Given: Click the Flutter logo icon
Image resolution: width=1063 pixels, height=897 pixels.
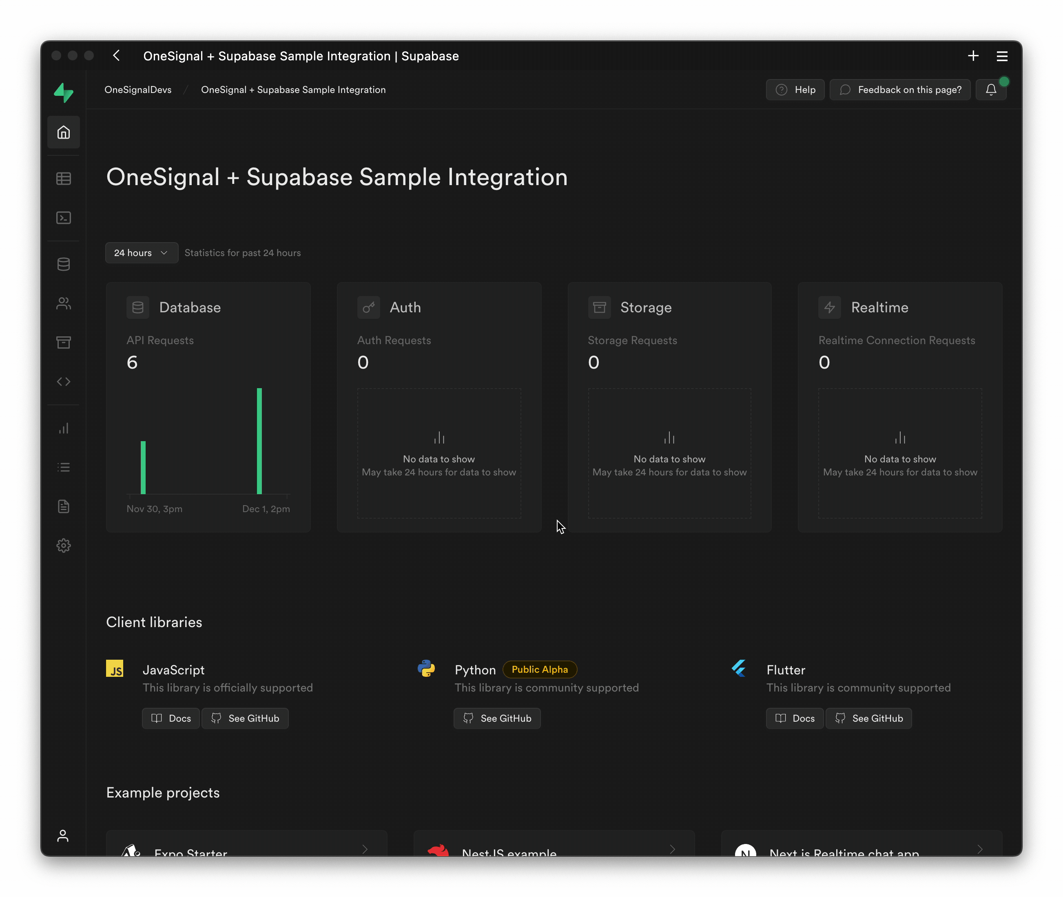Looking at the screenshot, I should click(738, 668).
